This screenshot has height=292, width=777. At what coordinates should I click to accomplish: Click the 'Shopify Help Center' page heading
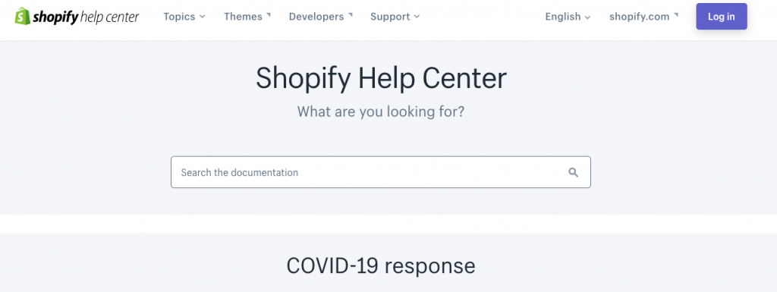click(x=381, y=78)
